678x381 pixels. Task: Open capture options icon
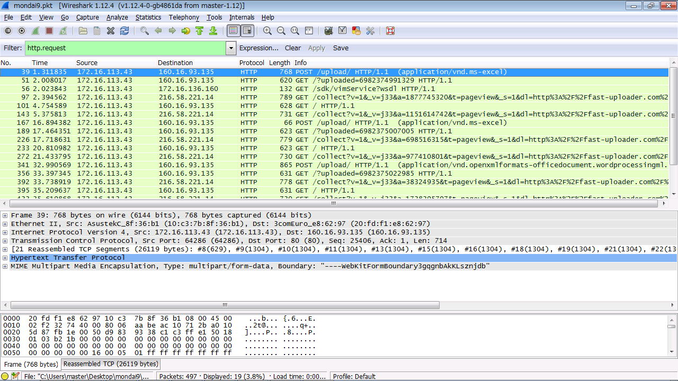point(22,31)
